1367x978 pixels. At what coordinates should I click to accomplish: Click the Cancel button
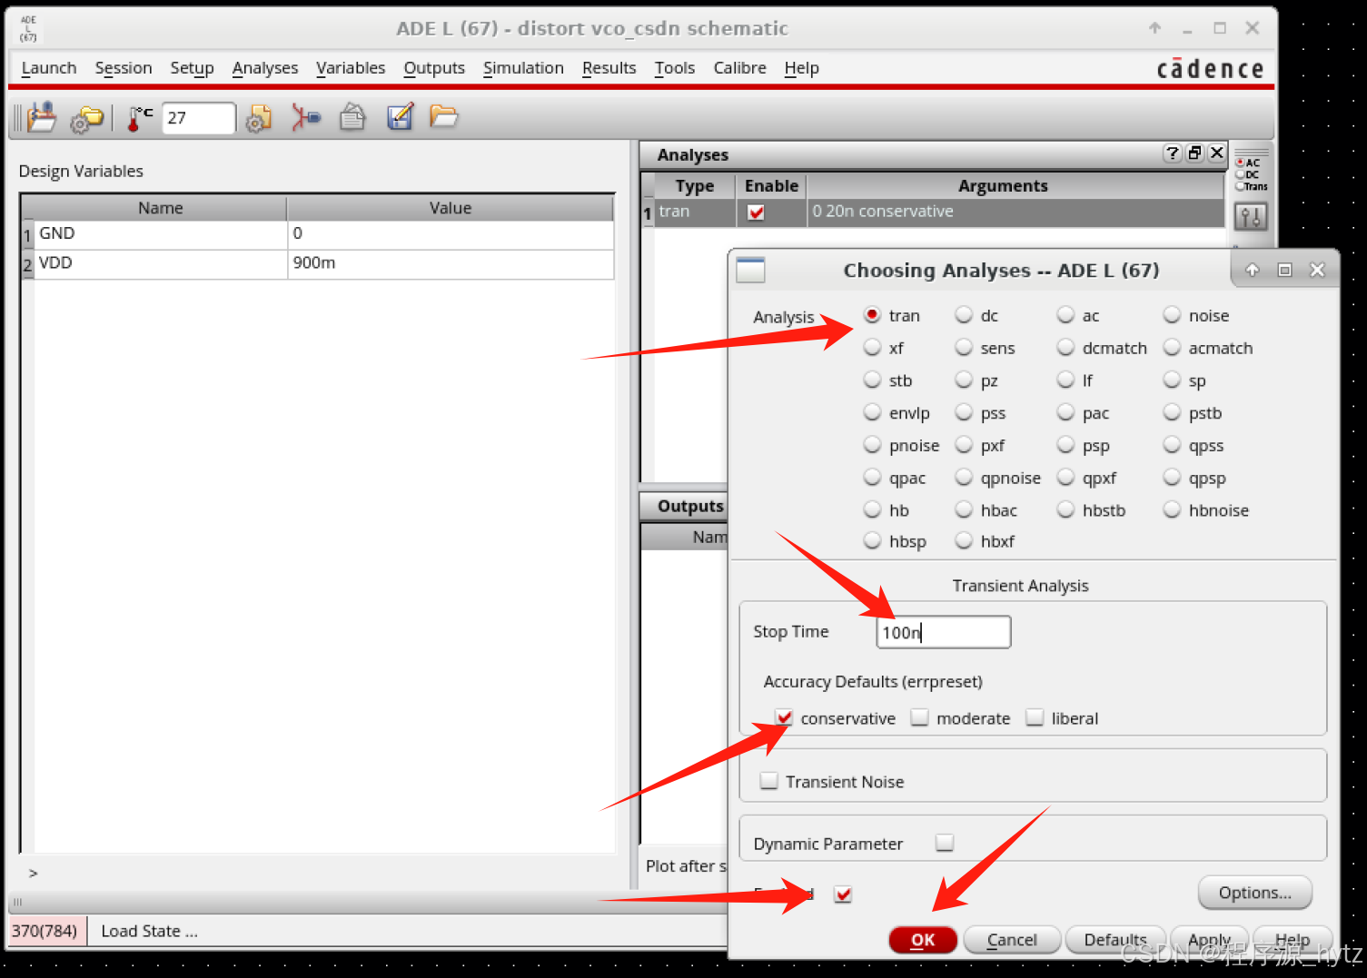pos(1012,940)
